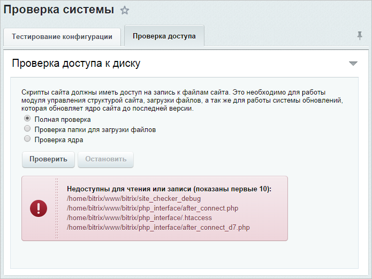
Task: Click the dotted divider in error box
Action: click(56, 208)
